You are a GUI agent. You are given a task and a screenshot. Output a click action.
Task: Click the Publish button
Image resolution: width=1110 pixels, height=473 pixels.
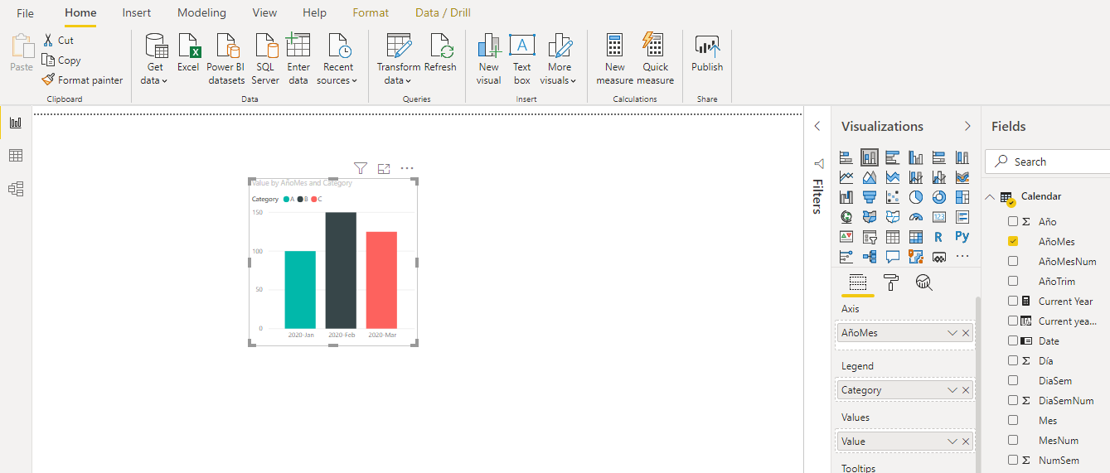707,53
